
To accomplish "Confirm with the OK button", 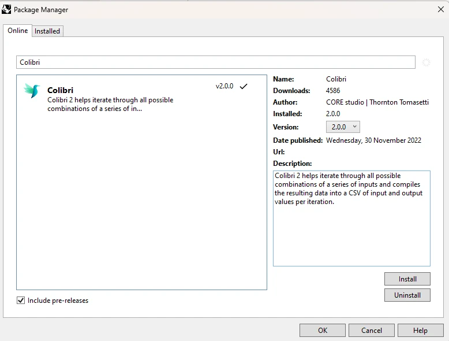I will pos(323,331).
